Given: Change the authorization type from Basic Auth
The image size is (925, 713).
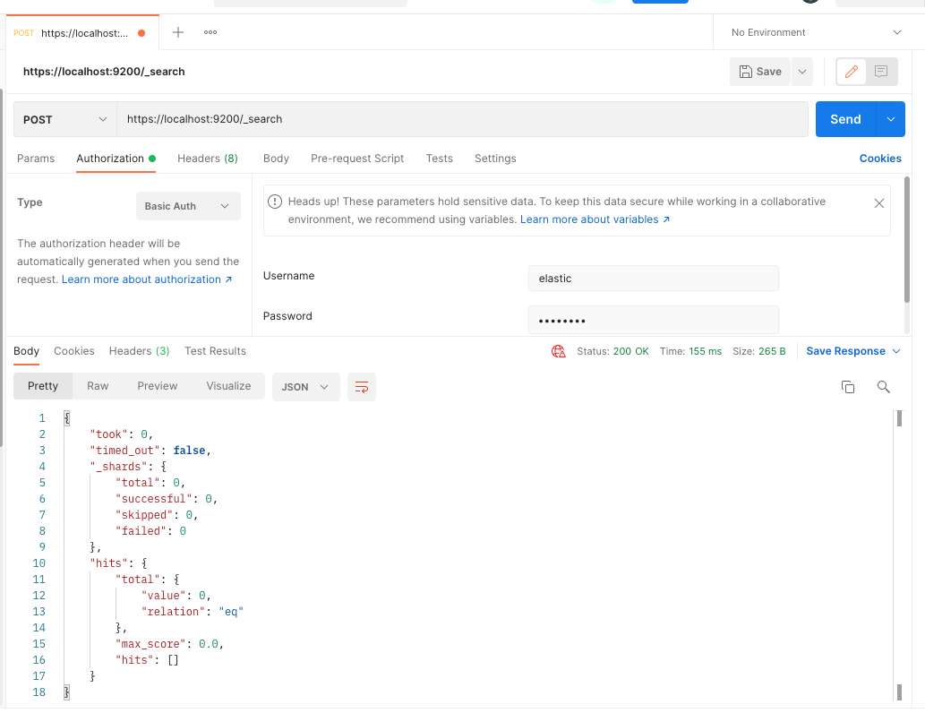Looking at the screenshot, I should pyautogui.click(x=188, y=205).
